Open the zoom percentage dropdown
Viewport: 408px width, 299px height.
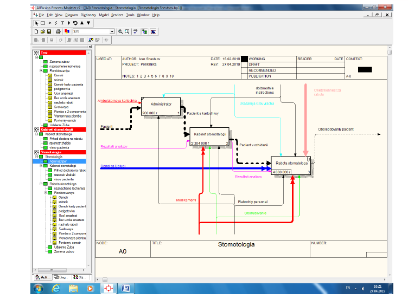[112, 32]
